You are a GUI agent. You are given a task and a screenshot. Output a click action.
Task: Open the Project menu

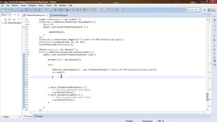[48, 5]
